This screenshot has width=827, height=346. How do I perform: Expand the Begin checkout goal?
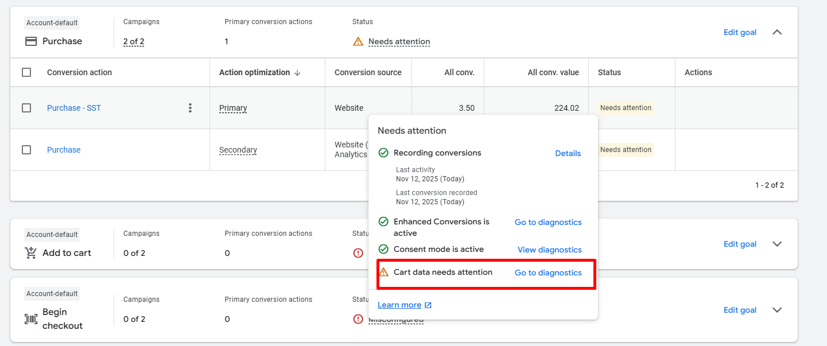[777, 310]
